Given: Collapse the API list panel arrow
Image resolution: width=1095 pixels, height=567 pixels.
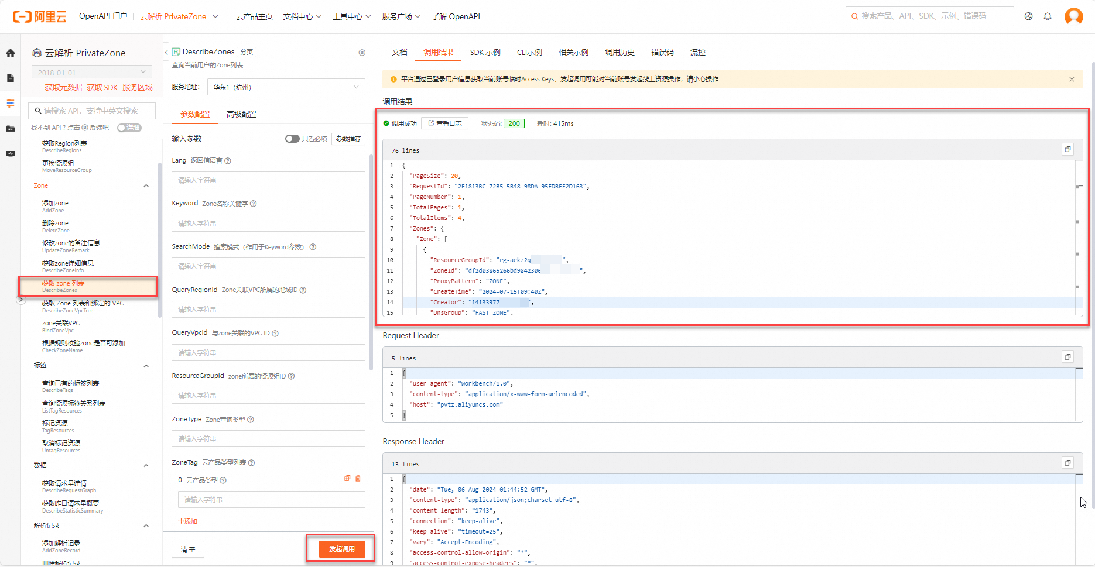Looking at the screenshot, I should (166, 53).
